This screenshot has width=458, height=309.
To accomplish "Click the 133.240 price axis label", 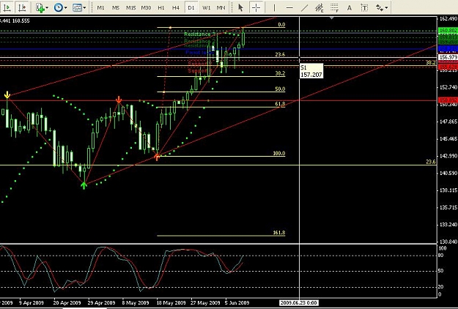I will (448, 224).
